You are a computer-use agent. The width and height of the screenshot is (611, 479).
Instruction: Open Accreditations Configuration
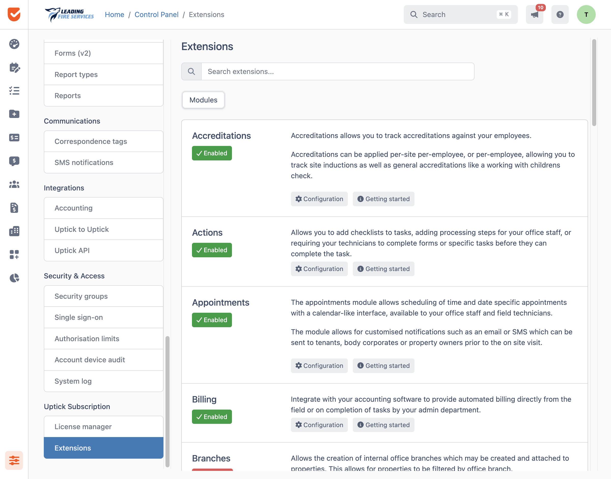(319, 199)
